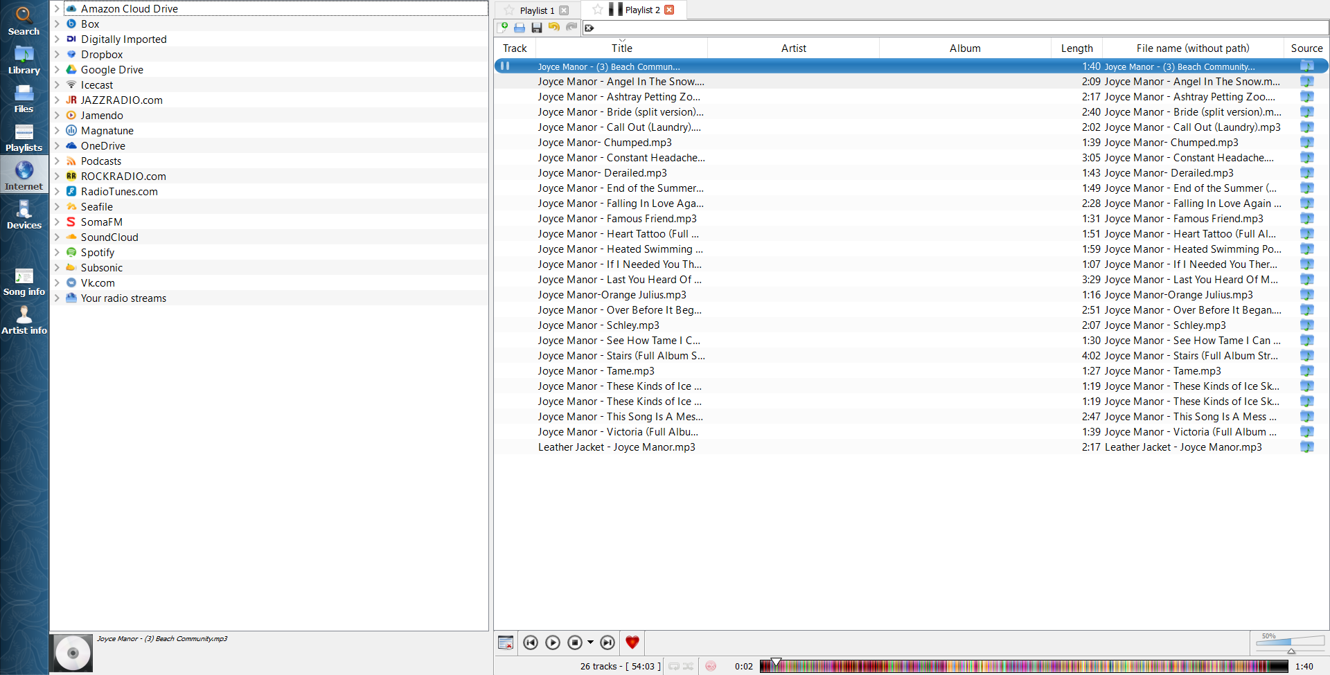Select RadioTunes.com service
The height and width of the screenshot is (675, 1330).
click(x=119, y=192)
